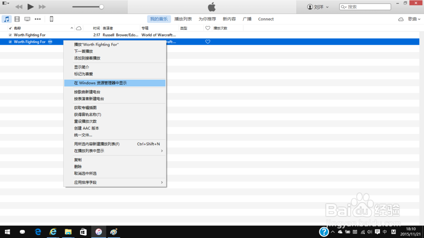
Task: Choose 获得音轨名称(T) in the context menu
Action: 115,114
